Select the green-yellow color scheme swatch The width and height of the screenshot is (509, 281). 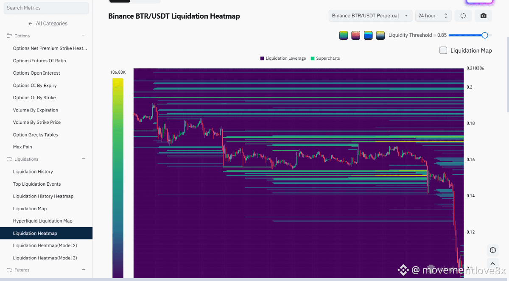click(344, 36)
